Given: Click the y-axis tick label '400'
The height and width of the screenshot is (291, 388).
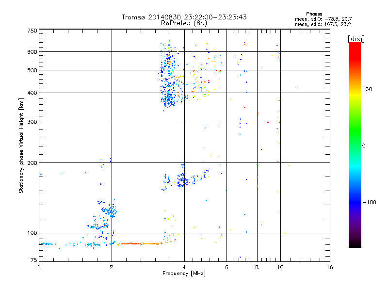Looking at the screenshot, I should pos(32,93).
